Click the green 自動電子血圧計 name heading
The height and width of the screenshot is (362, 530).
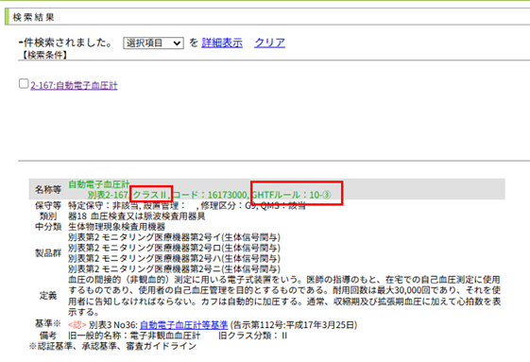(x=99, y=184)
